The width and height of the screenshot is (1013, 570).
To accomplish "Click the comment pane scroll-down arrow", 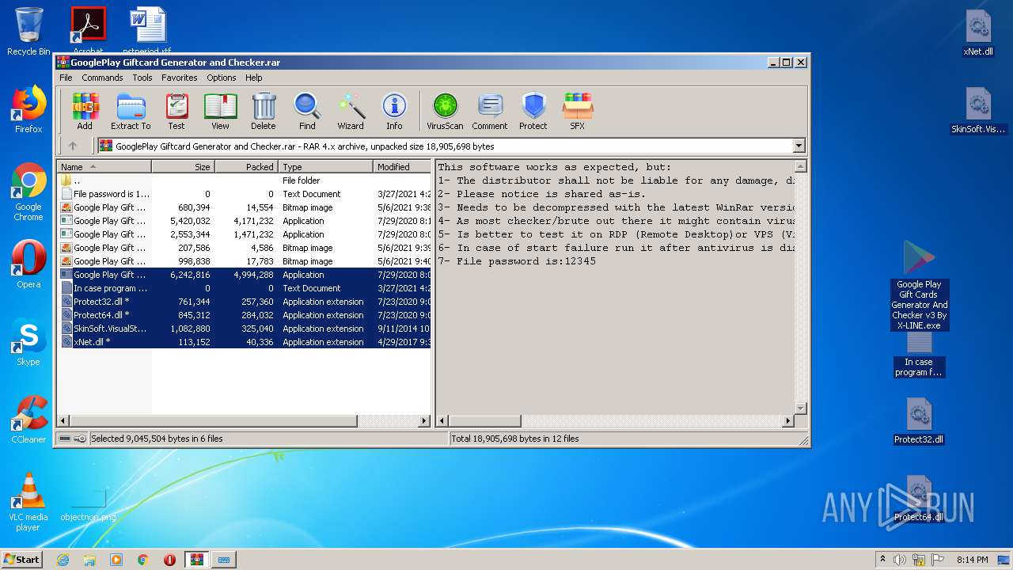I will [x=800, y=408].
